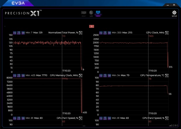Toggle KB LCD for GPU Fan2 Speed
This screenshot has width=181, height=129.
105,118
